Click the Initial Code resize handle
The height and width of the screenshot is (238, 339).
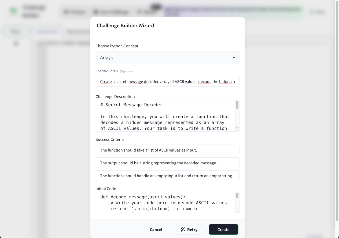(237, 211)
